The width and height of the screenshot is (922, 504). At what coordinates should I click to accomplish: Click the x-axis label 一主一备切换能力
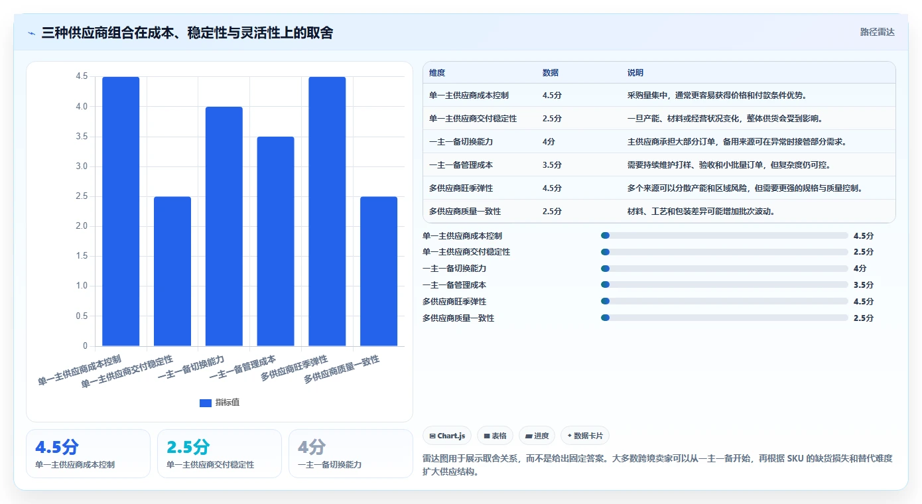click(x=191, y=367)
